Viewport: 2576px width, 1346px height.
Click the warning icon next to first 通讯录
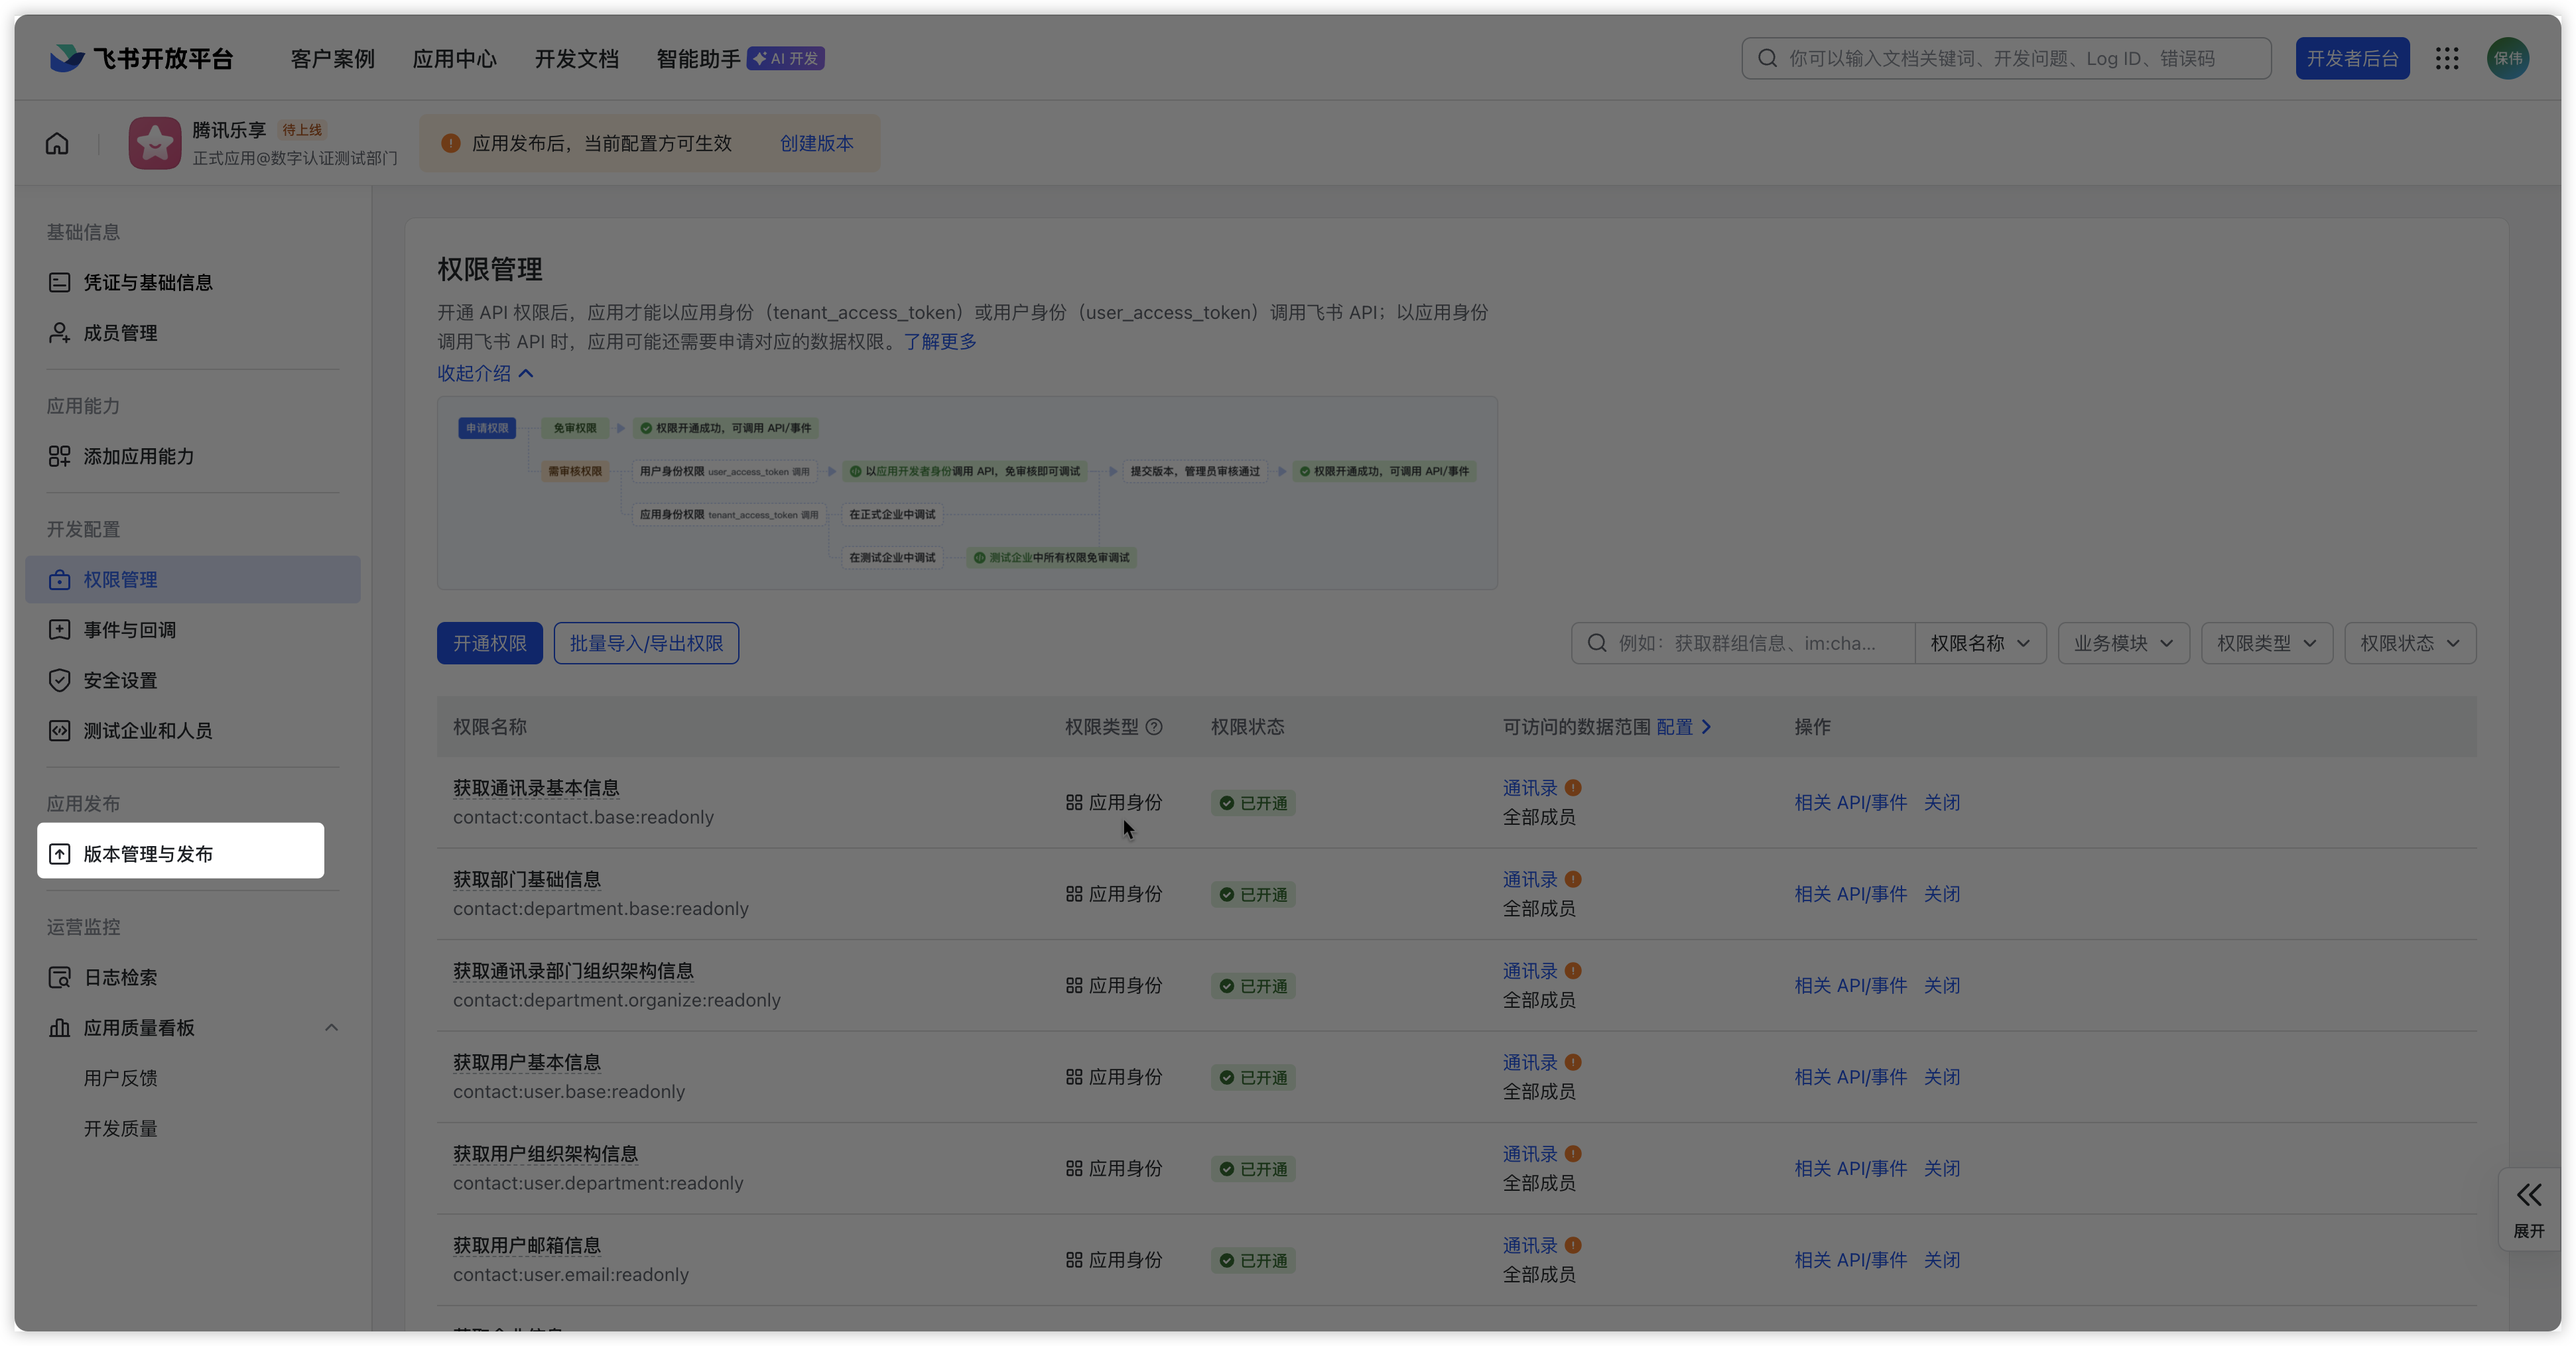click(x=1573, y=788)
